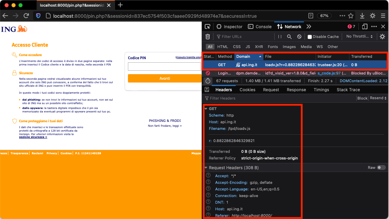This screenshot has height=219, width=389.
Task: Open trusteer.js:20 initiator link
Action: point(332,65)
